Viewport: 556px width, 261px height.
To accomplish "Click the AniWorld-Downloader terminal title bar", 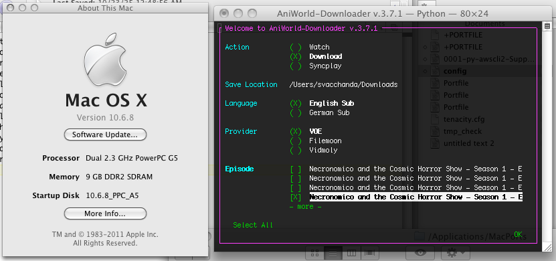I will tap(383, 14).
